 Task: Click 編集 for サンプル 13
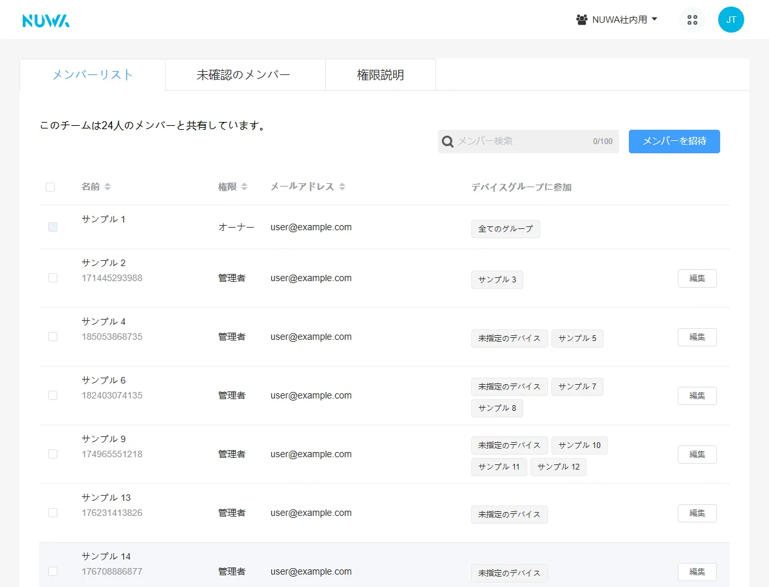[697, 513]
